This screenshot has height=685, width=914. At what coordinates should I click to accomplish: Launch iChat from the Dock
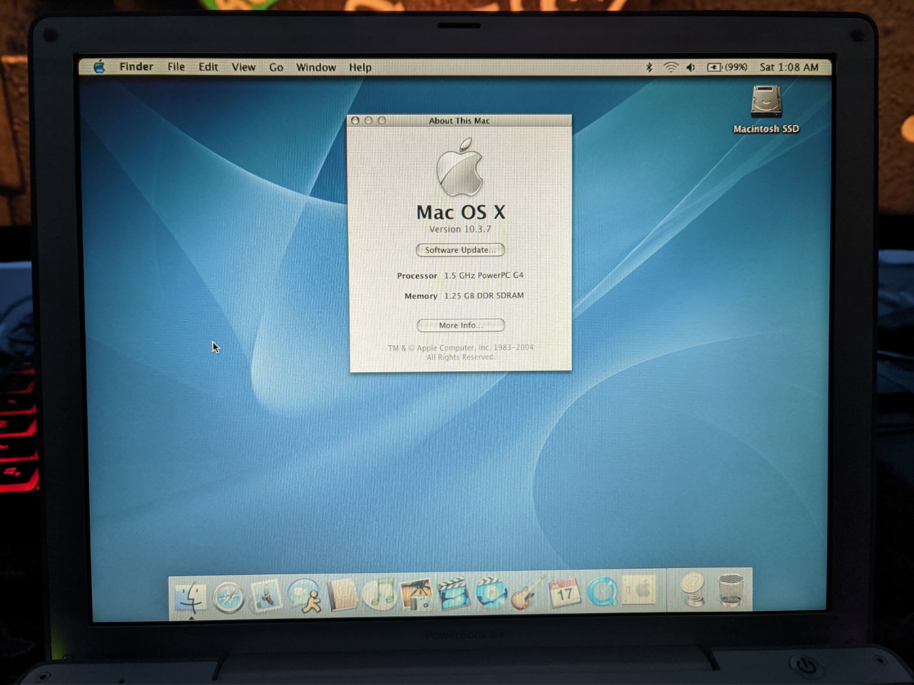pyautogui.click(x=304, y=595)
